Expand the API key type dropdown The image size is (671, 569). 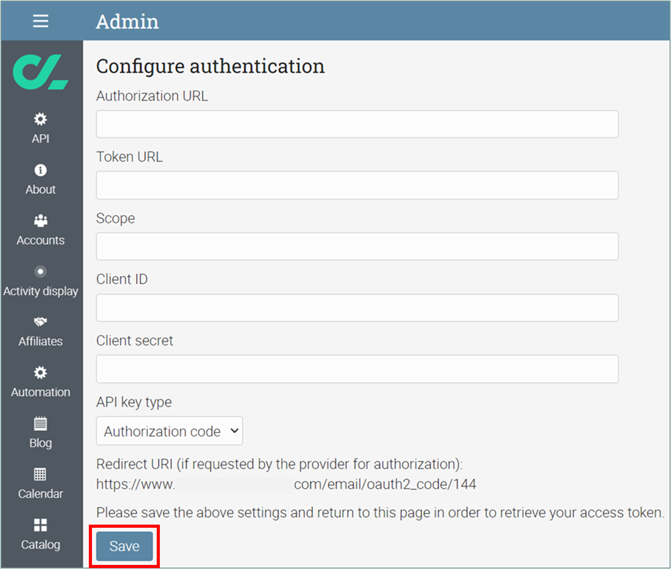[x=169, y=431]
